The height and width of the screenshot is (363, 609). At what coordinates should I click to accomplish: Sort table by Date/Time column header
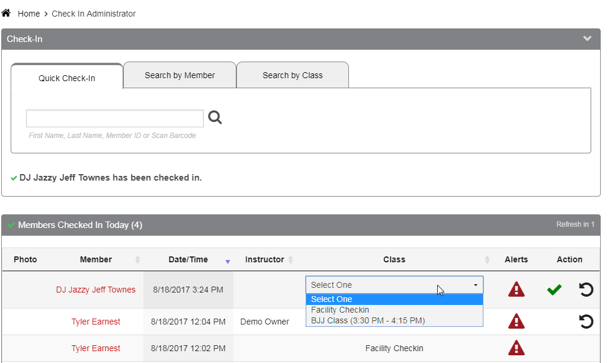(188, 259)
